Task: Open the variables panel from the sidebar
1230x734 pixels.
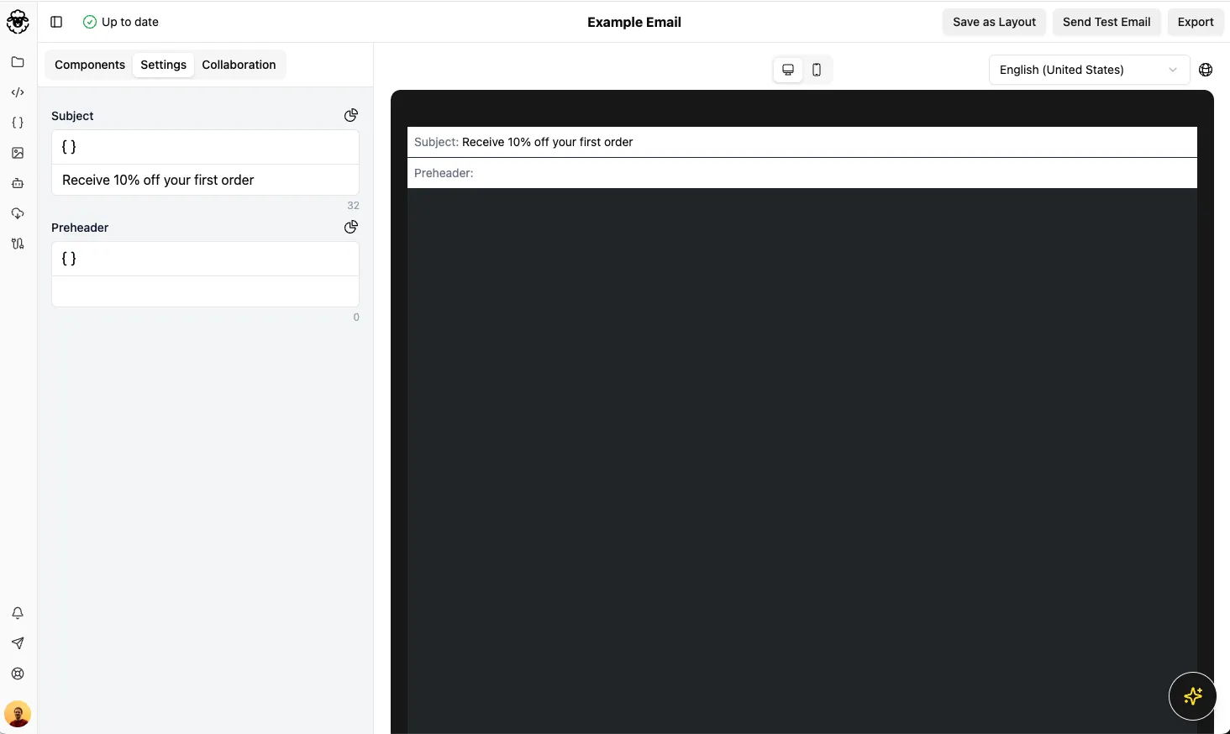Action: tap(18, 123)
